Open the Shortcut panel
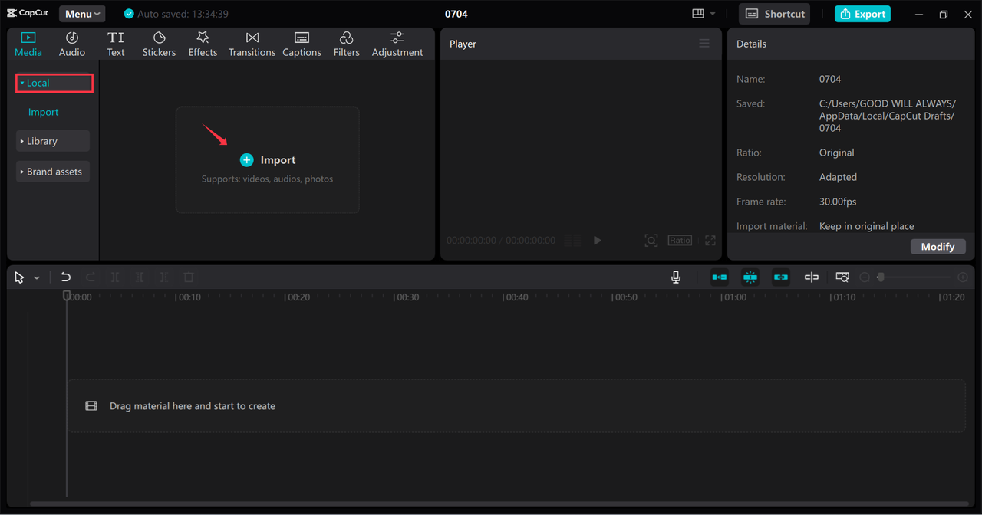 pyautogui.click(x=775, y=14)
